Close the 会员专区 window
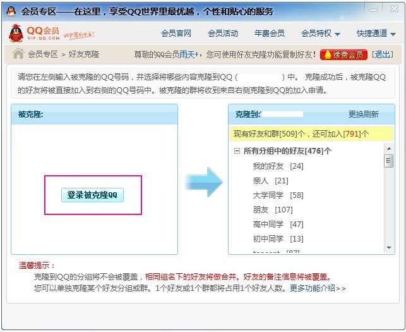The image size is (406, 332). pos(394,9)
